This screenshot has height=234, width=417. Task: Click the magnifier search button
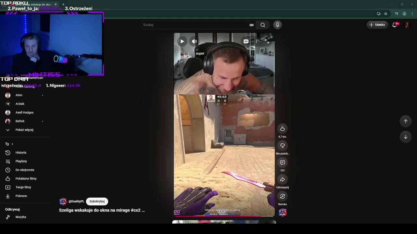click(x=263, y=25)
